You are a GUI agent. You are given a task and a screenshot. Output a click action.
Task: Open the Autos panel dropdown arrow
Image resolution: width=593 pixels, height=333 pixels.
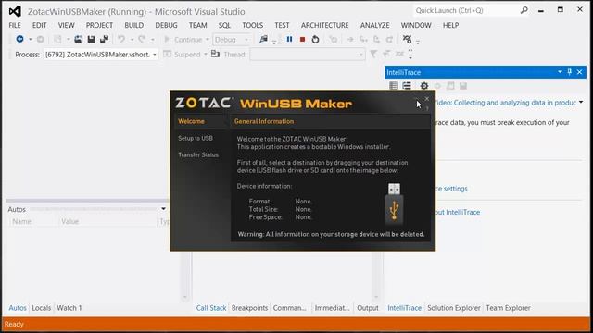pos(163,209)
